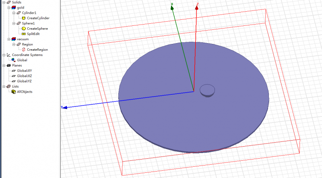Click the AllObjects list icon
The width and height of the screenshot is (322, 178).
pyautogui.click(x=14, y=92)
